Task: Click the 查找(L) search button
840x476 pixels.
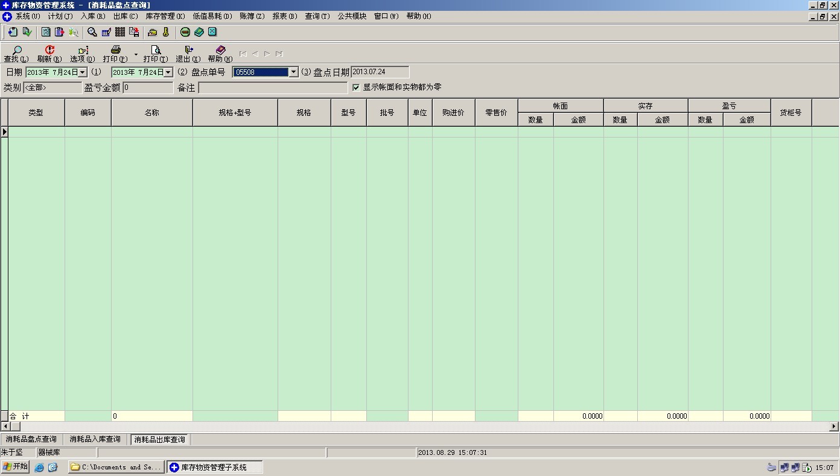Action: (16, 54)
